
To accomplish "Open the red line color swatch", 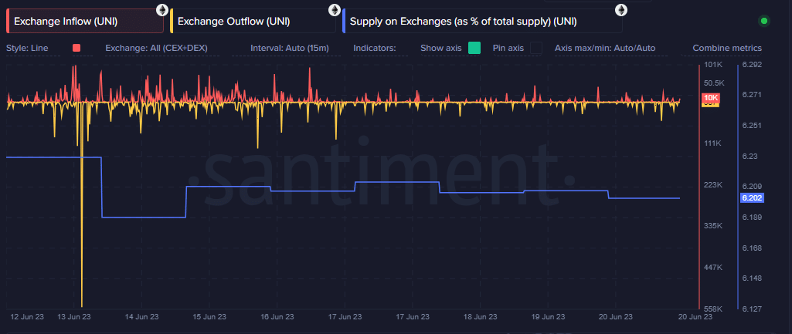I will [x=76, y=48].
